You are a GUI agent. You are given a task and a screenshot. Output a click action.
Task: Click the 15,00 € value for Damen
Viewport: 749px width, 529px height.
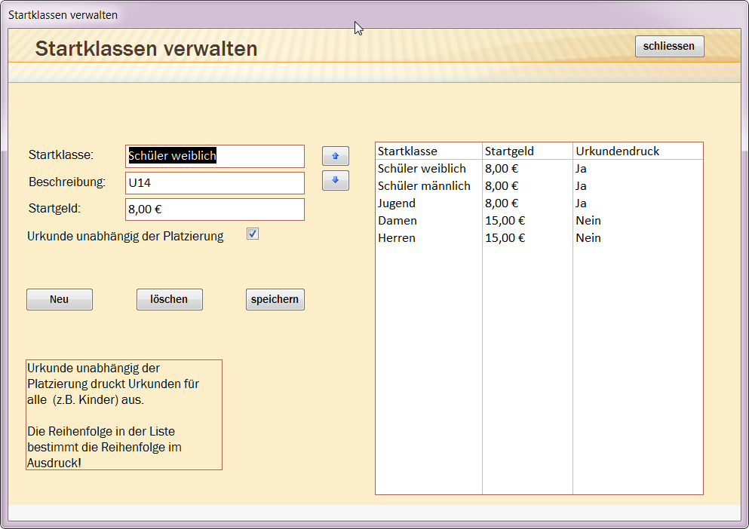[505, 221]
